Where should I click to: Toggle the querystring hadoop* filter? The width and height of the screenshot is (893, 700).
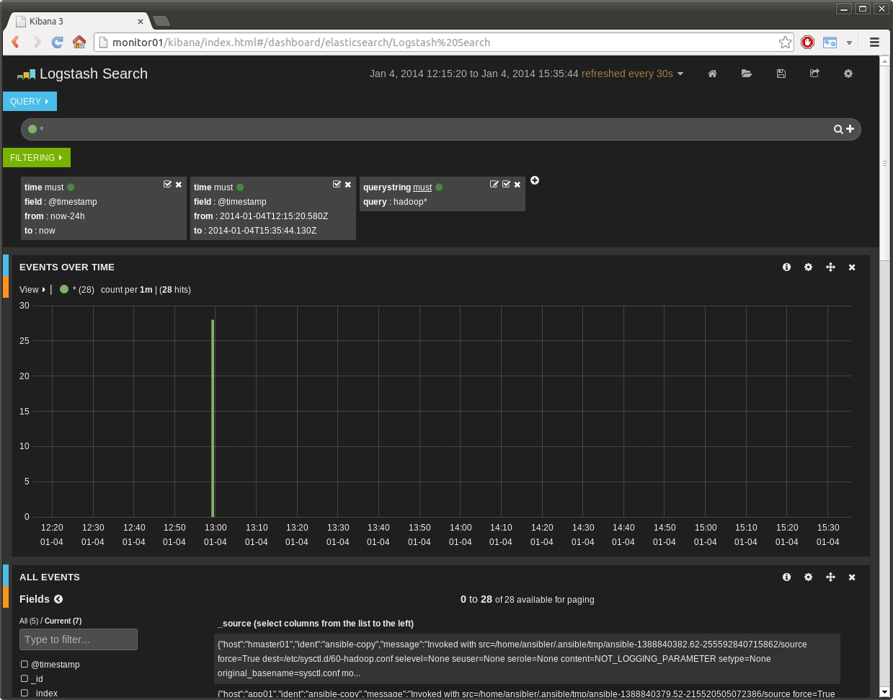tap(506, 185)
